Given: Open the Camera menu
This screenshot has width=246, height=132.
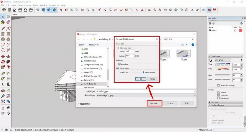Looking at the screenshot, I should click(21, 5).
